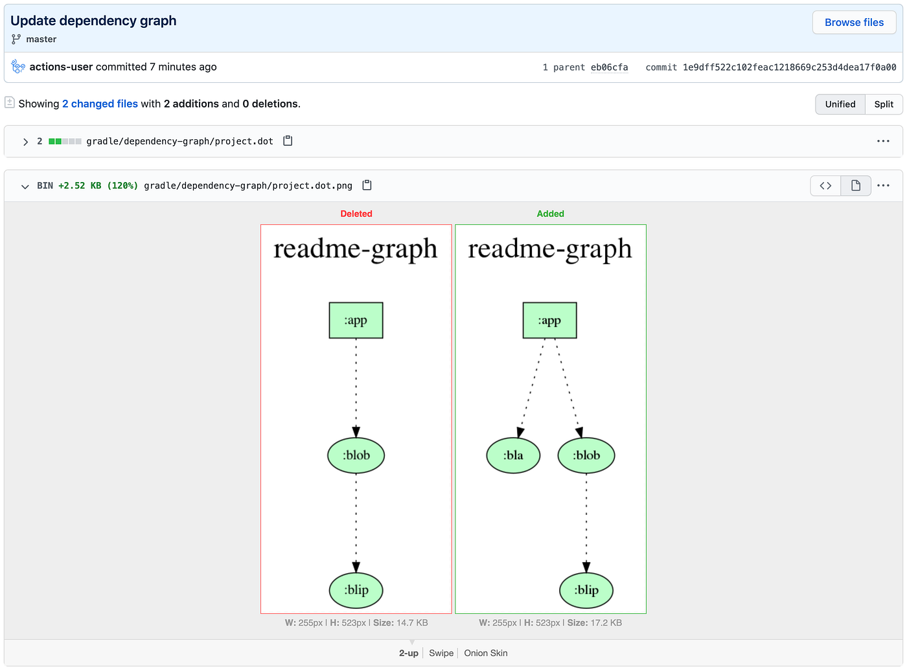Collapse the project.dot.png diff section
907x671 pixels.
pos(25,186)
